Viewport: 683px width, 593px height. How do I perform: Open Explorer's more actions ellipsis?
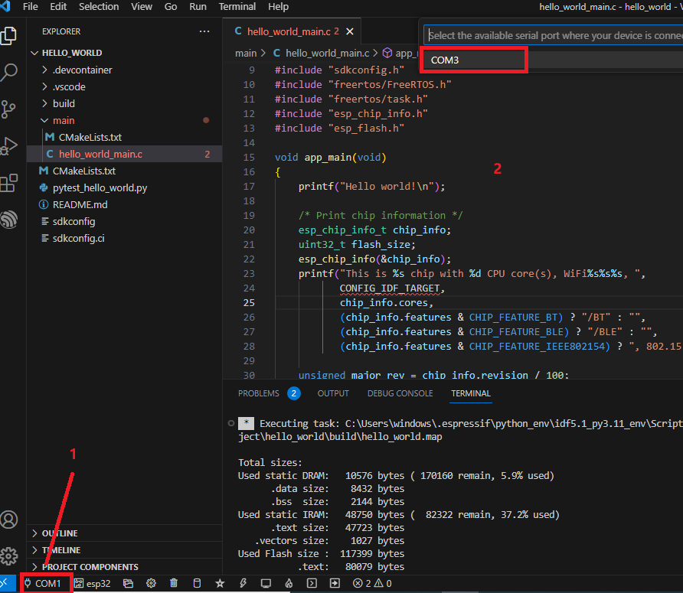tap(204, 31)
